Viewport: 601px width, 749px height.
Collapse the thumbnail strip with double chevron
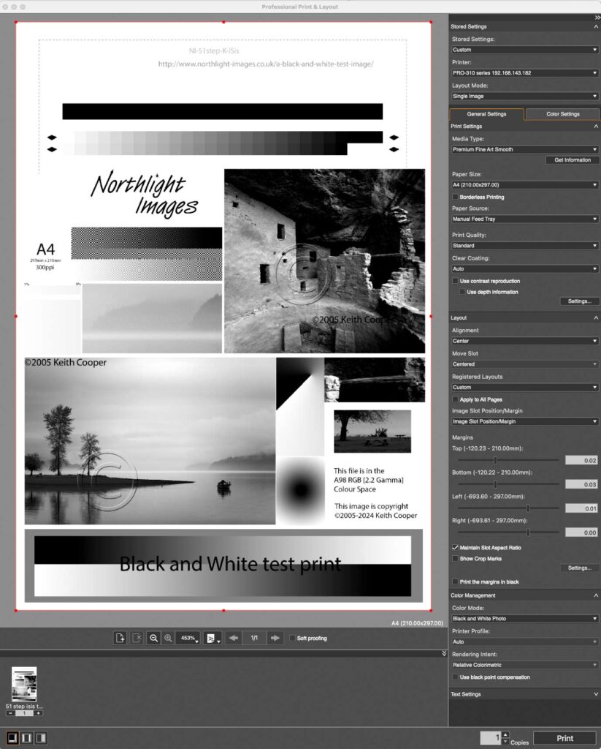click(444, 653)
